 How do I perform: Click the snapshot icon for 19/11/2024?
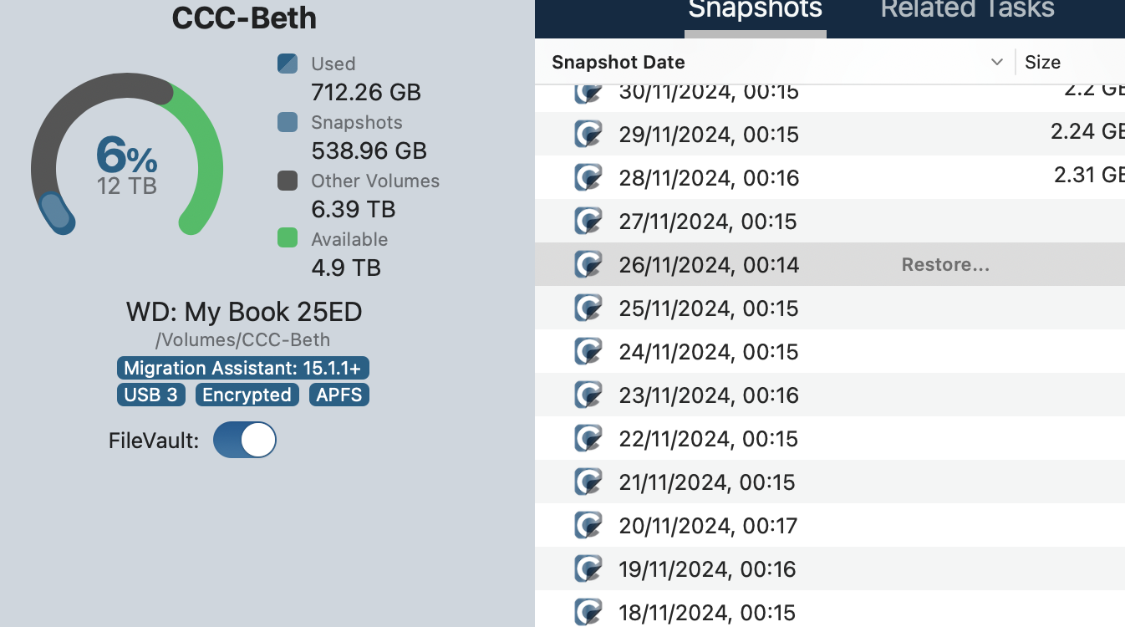click(x=589, y=569)
